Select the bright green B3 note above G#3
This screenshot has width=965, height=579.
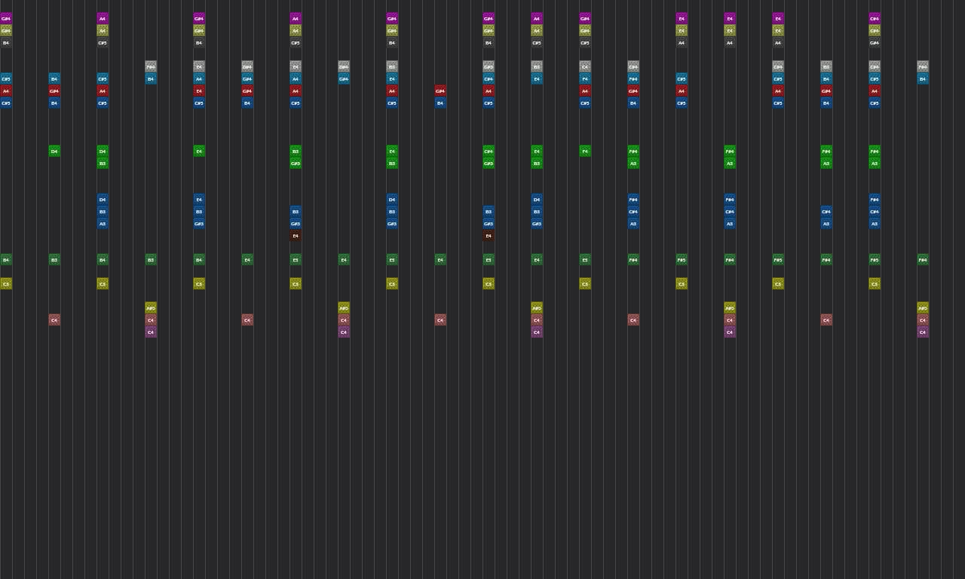(295, 151)
